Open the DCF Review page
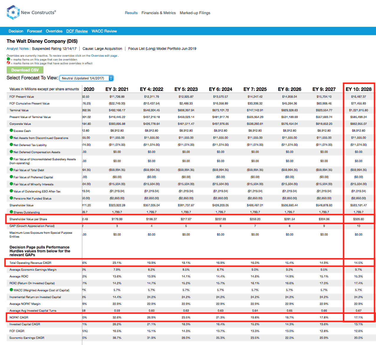The width and height of the screenshot is (376, 345). tap(77, 31)
